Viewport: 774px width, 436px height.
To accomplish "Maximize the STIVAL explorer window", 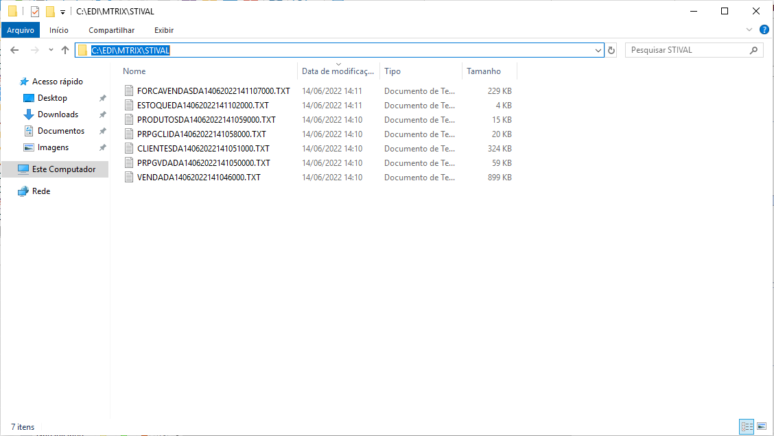I will [x=725, y=11].
